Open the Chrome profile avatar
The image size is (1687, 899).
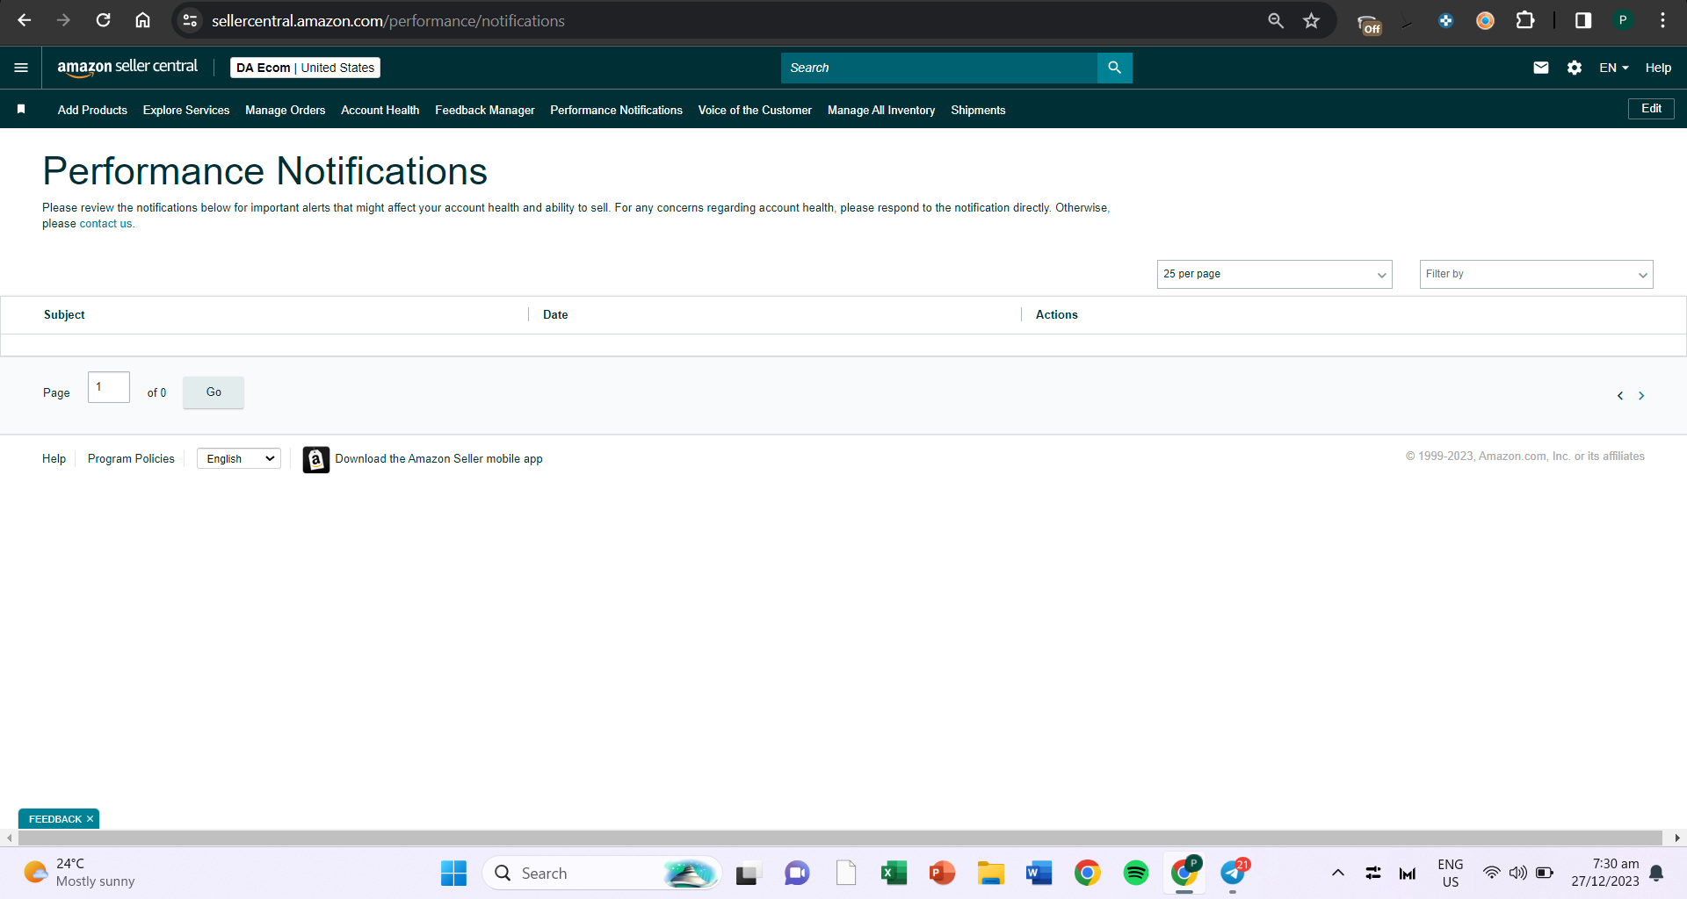click(x=1623, y=20)
